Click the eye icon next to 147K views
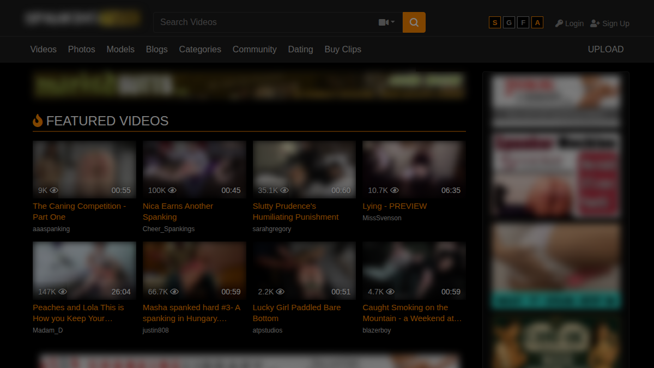 click(63, 292)
